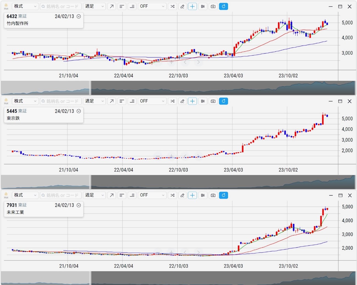Click the shuffle icon in the 東京鉄 toolbar

coord(172,101)
